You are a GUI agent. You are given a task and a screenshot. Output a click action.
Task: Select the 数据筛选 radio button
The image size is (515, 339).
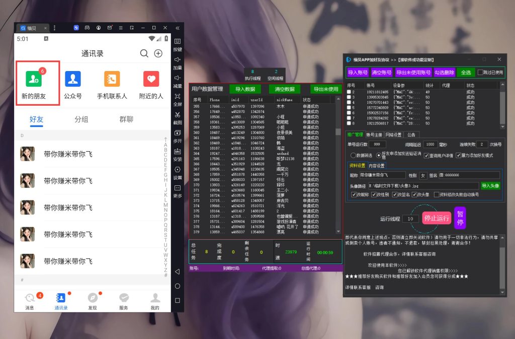(353, 156)
